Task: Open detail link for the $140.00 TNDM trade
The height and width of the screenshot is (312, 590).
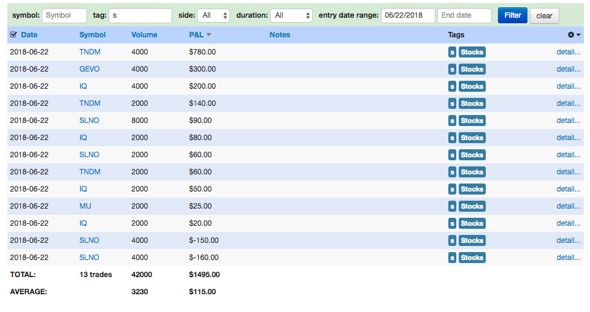Action: (568, 103)
